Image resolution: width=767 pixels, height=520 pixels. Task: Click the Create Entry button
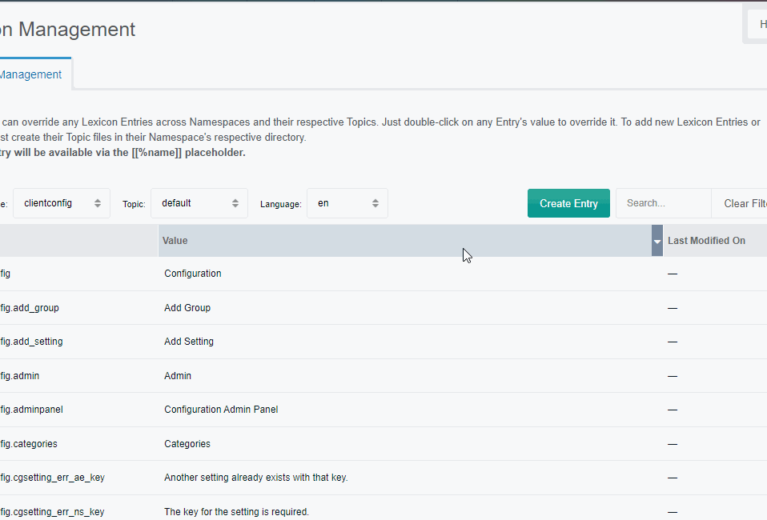coord(568,203)
